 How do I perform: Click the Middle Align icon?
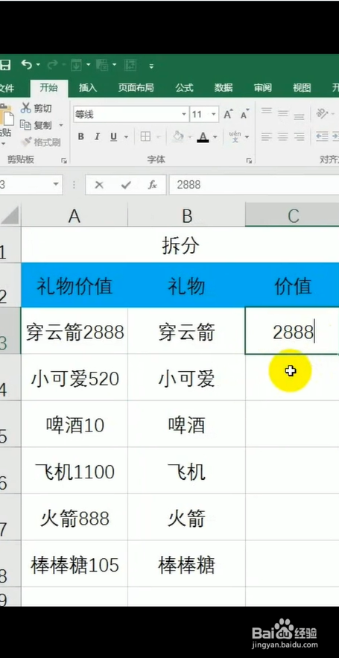point(283,113)
